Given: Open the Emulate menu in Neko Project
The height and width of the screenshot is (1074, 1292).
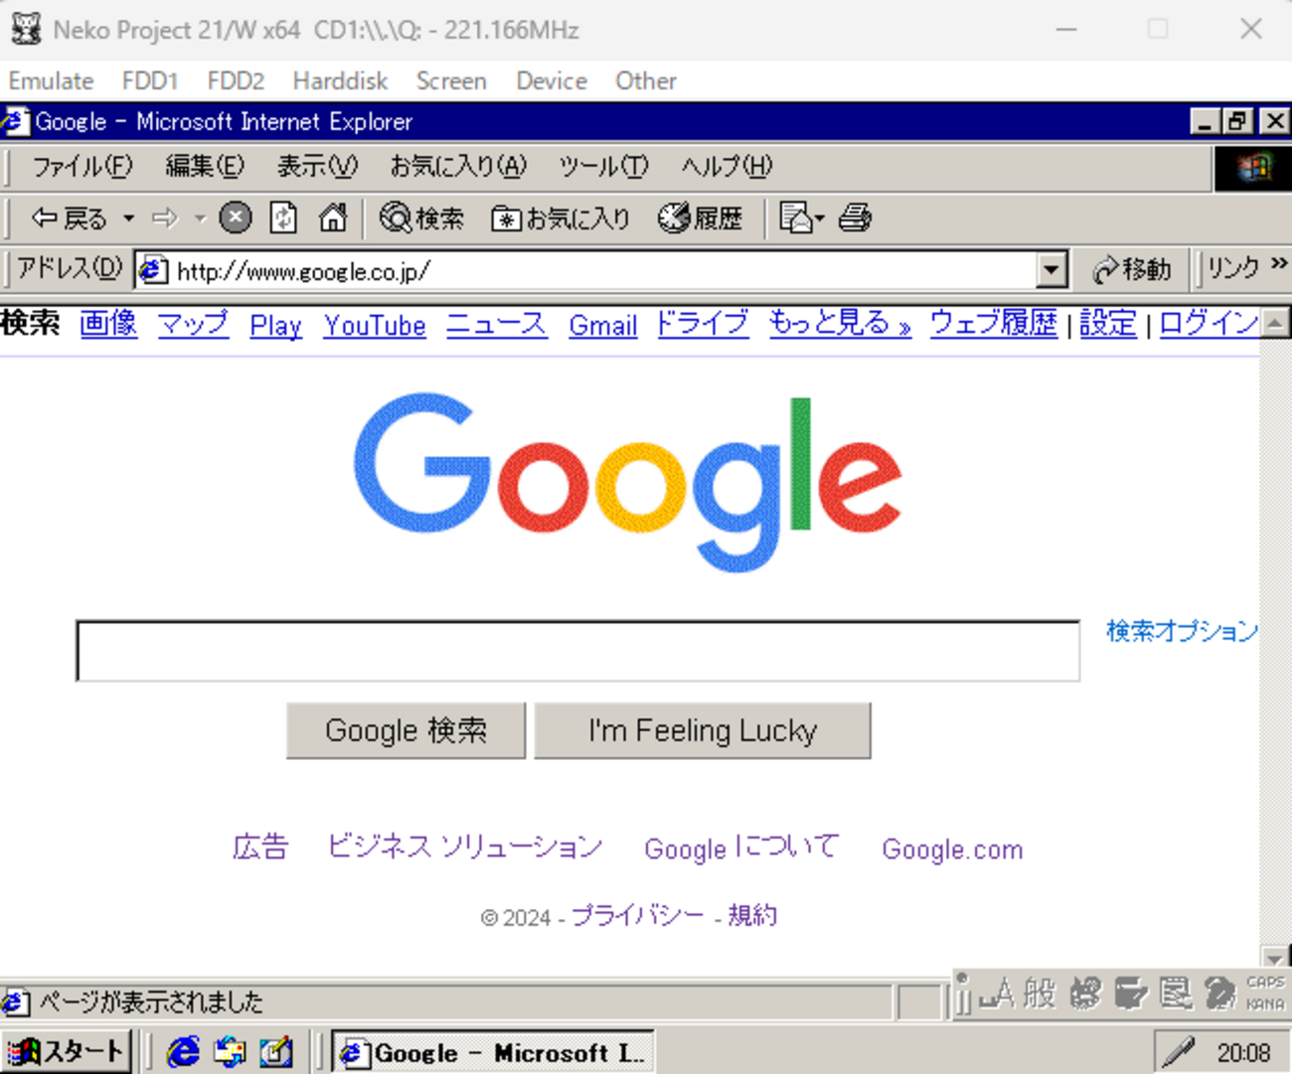Looking at the screenshot, I should (52, 80).
